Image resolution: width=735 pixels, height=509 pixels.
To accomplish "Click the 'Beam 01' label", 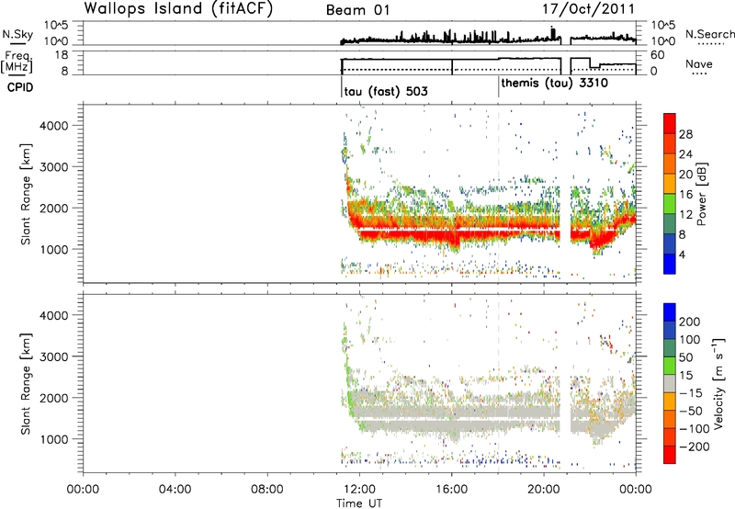I will coord(357,10).
